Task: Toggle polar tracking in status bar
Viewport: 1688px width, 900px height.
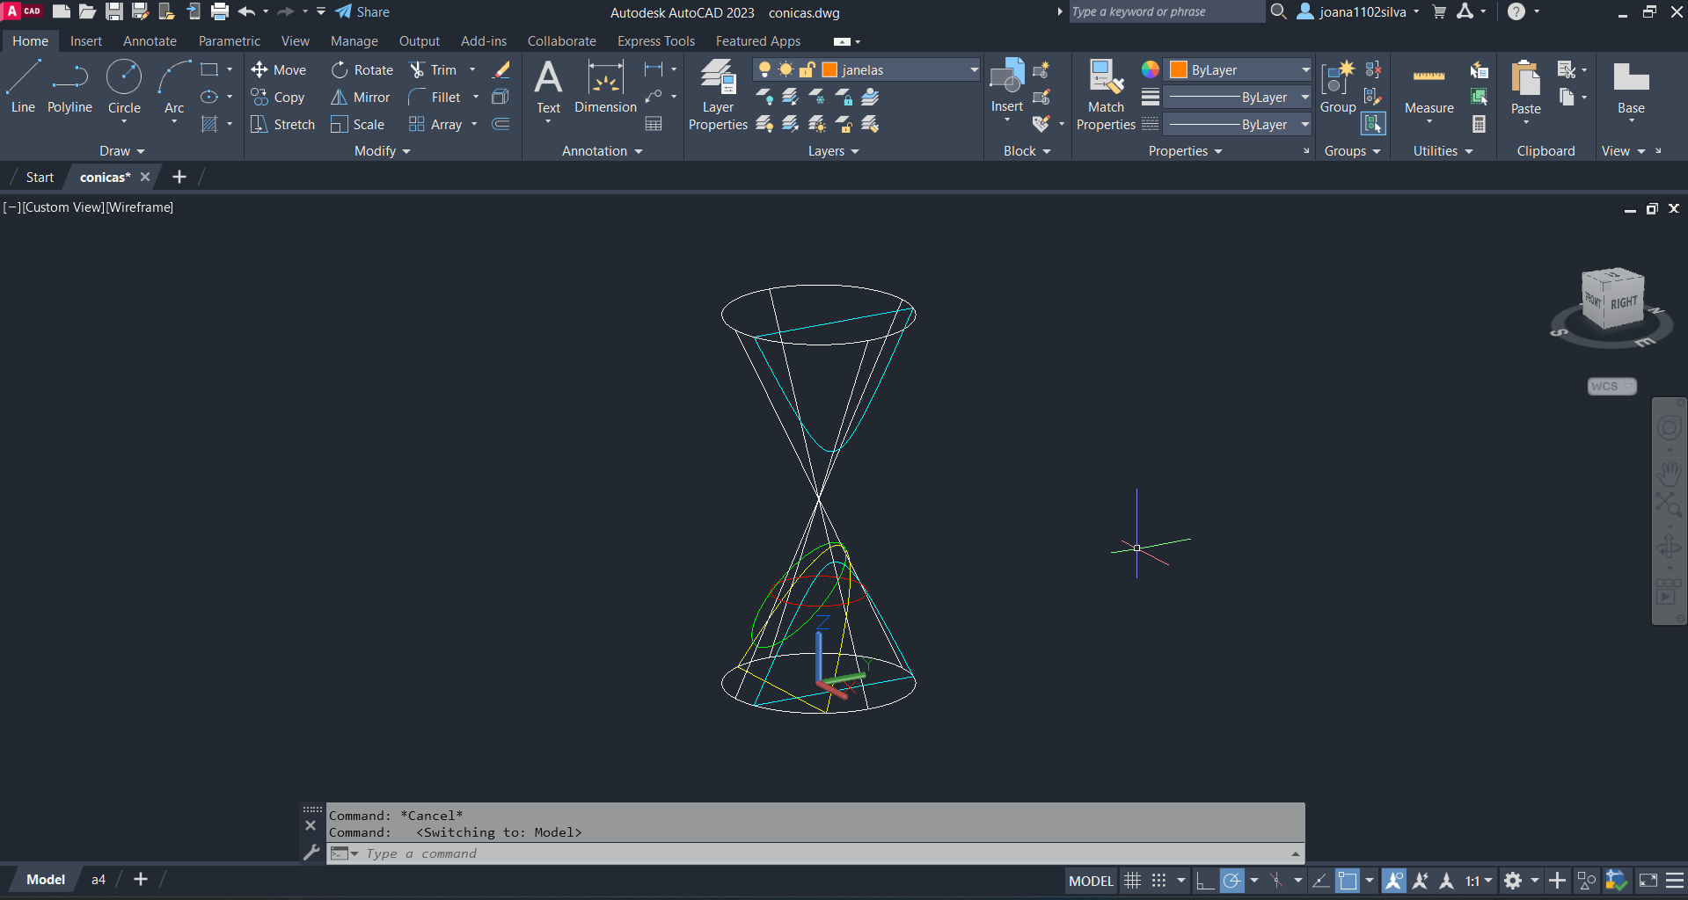Action: tap(1232, 881)
